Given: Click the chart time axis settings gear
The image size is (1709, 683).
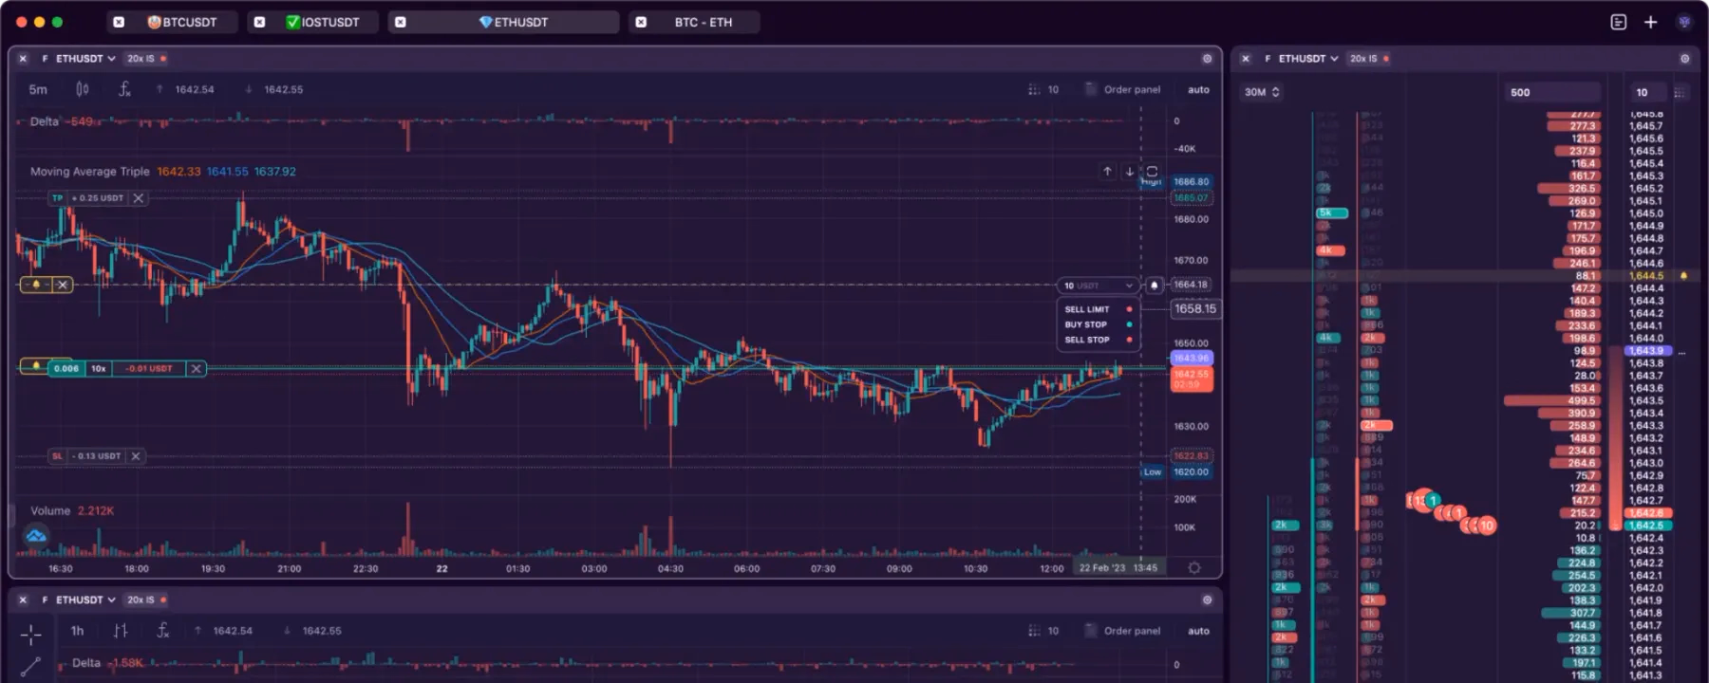Looking at the screenshot, I should (1194, 568).
